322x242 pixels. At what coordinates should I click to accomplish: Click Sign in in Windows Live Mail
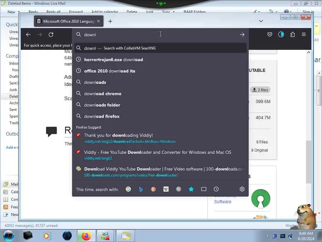tap(308, 12)
